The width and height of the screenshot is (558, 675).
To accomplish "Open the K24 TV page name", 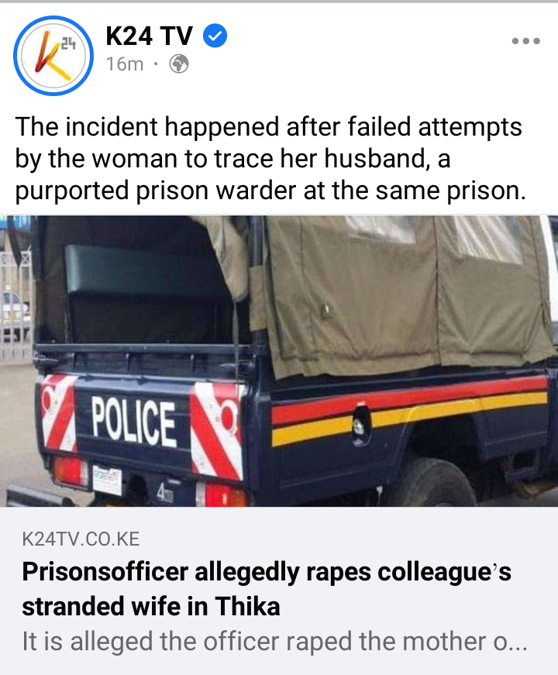I will pos(149,36).
